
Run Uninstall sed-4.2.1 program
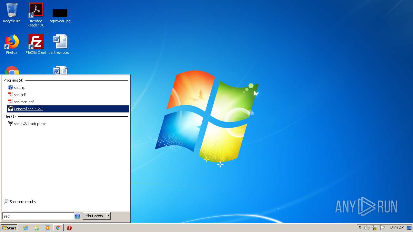68,109
